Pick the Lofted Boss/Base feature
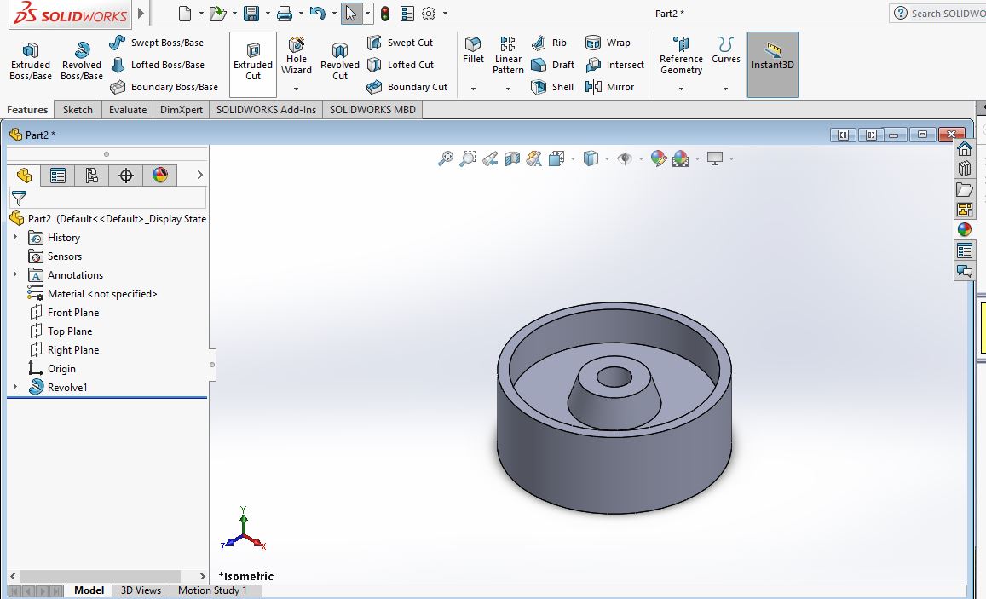 157,65
